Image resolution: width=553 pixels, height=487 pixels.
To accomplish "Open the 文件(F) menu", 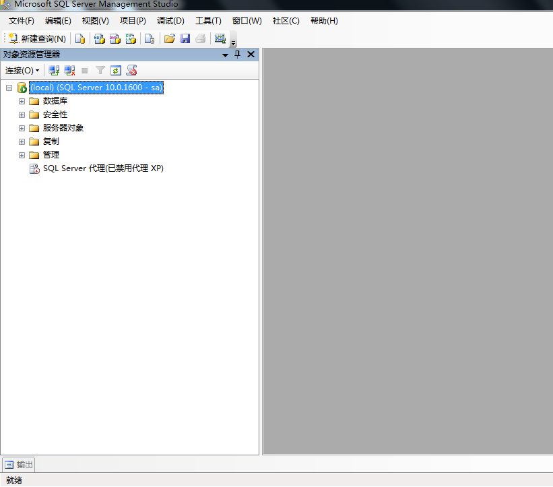I will coord(22,21).
